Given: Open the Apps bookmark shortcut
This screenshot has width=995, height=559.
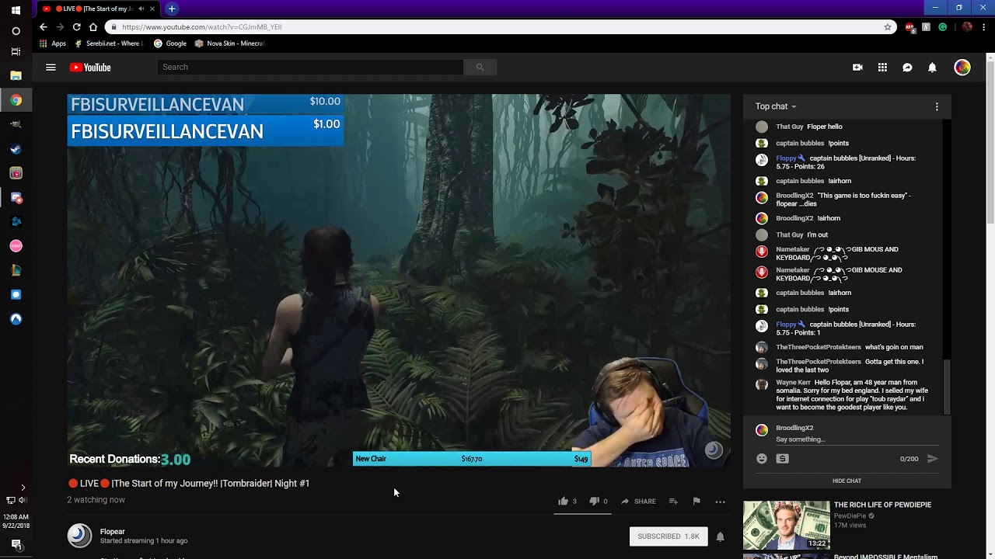Looking at the screenshot, I should (x=53, y=43).
